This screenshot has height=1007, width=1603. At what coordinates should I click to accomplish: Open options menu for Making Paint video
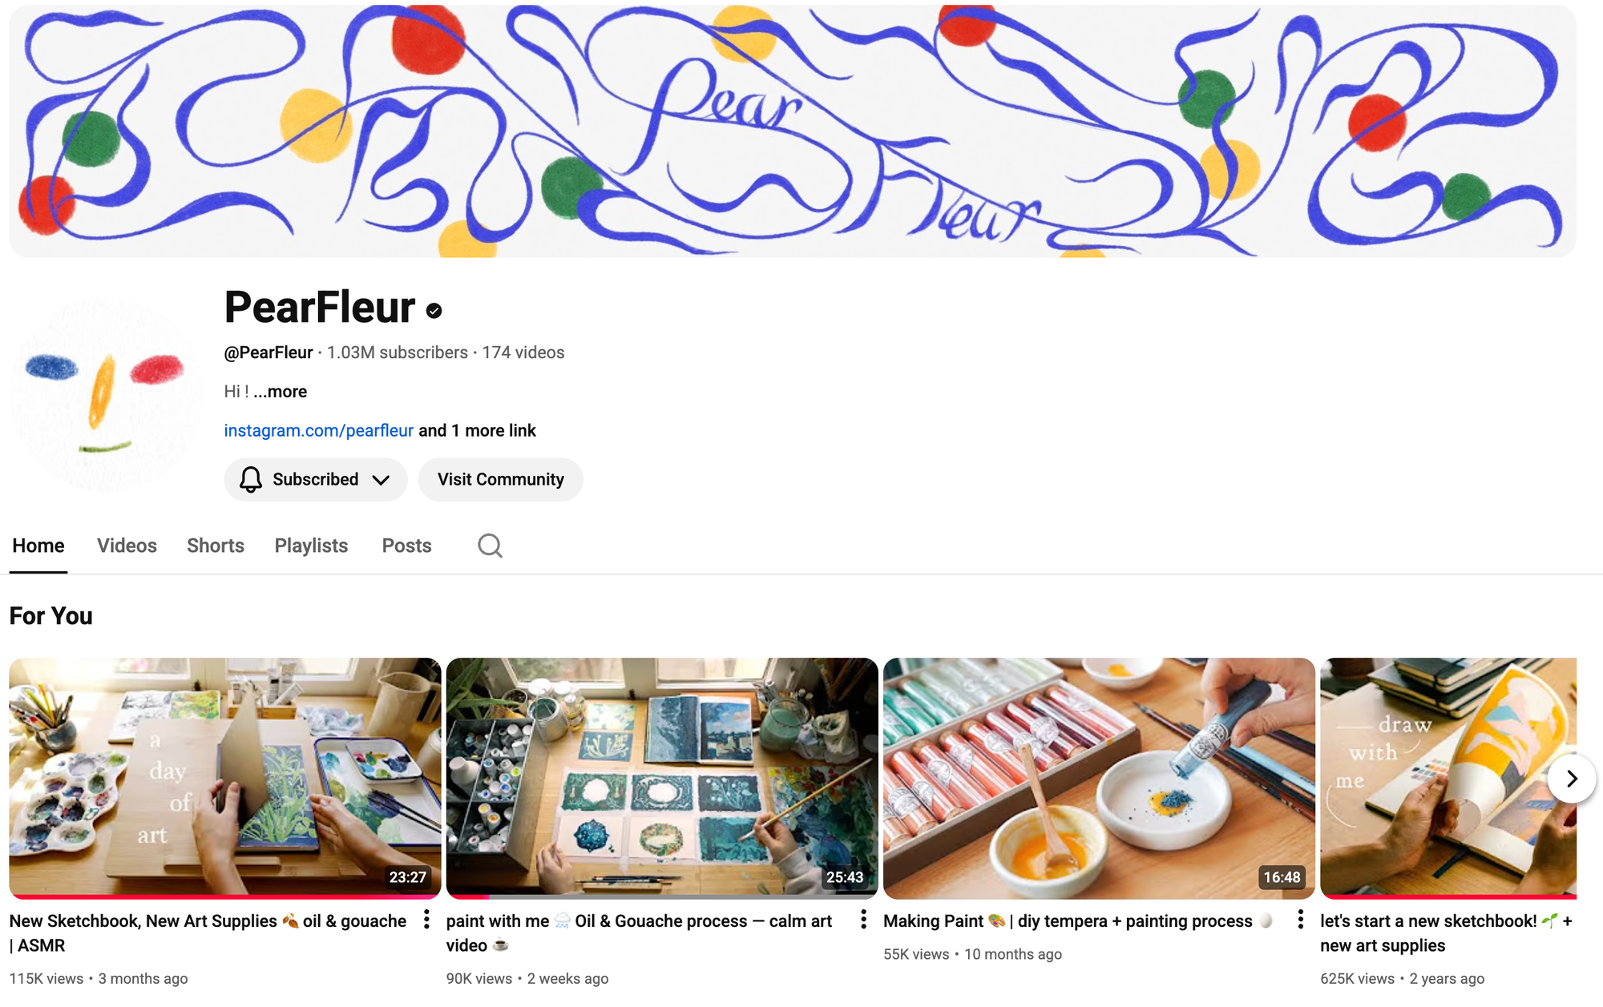pos(1300,920)
